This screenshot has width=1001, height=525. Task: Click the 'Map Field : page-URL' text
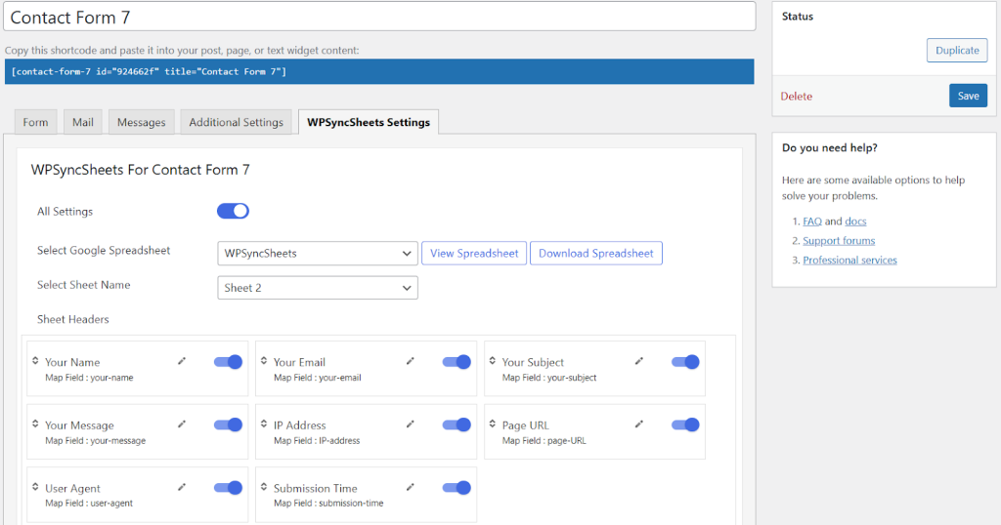tap(544, 441)
